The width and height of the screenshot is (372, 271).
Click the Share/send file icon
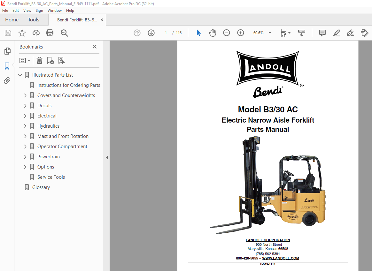[364, 33]
